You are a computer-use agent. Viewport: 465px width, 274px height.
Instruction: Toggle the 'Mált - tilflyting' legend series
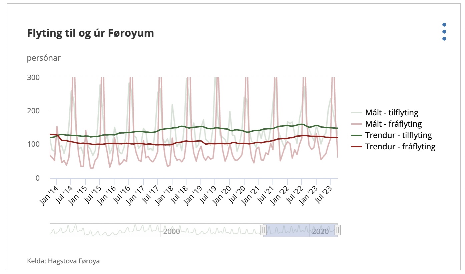pyautogui.click(x=392, y=113)
